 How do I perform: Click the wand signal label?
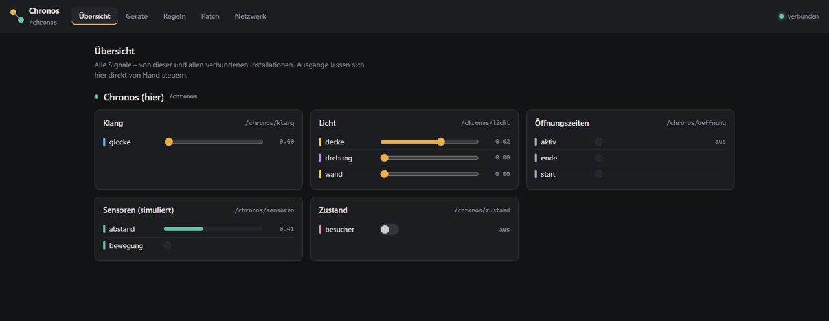(334, 174)
